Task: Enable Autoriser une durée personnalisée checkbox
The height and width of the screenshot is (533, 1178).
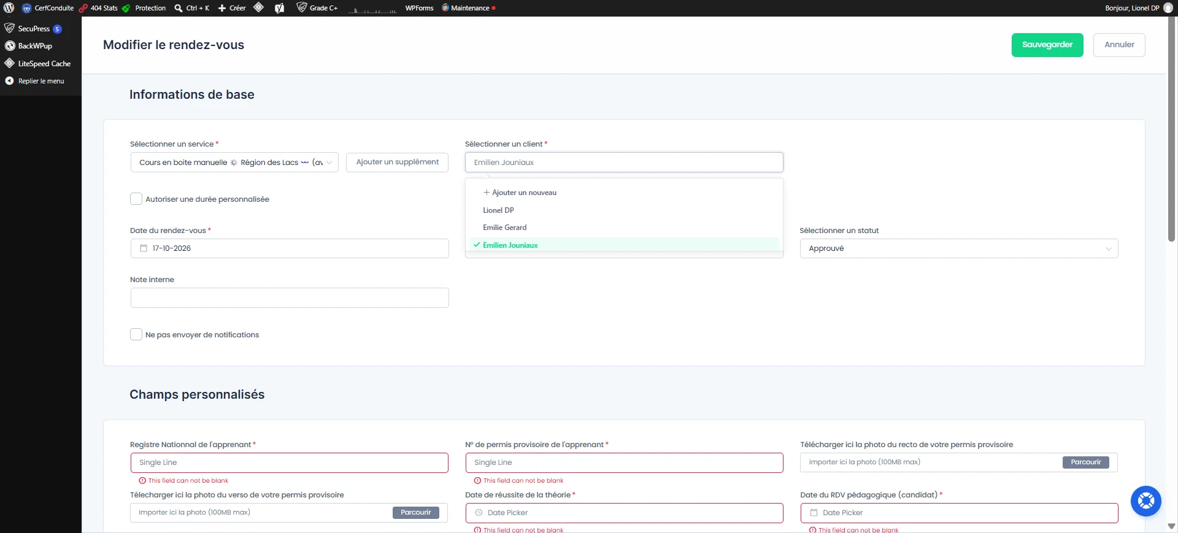Action: [x=136, y=199]
